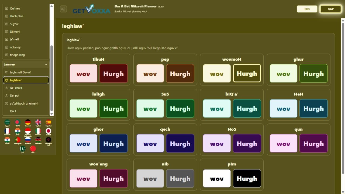Image resolution: width=345 pixels, height=194 pixels.
Task: Select the Hindi flag icon
Action: pyautogui.click(x=18, y=132)
